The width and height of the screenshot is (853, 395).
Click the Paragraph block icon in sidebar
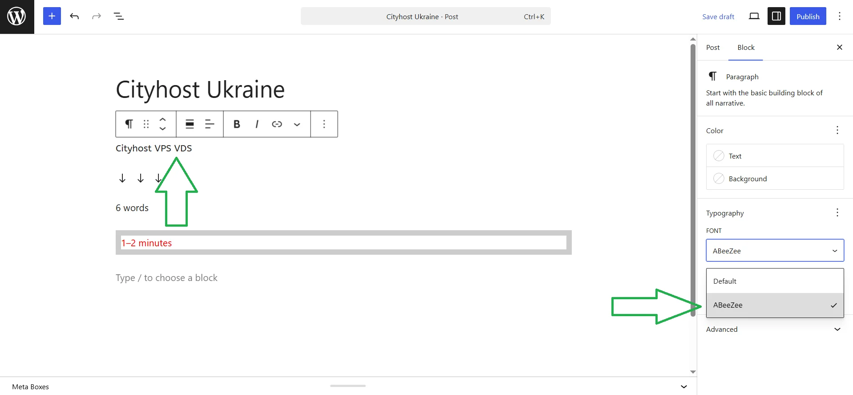point(712,76)
